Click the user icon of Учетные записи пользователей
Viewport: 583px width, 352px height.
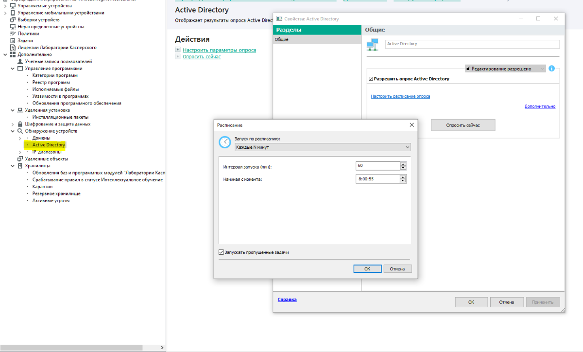pyautogui.click(x=20, y=61)
